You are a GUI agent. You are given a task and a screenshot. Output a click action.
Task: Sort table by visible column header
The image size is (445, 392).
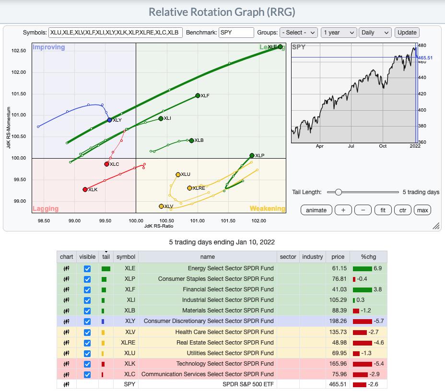[87, 257]
